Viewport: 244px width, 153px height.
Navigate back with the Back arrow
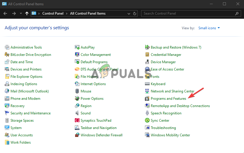[5, 13]
